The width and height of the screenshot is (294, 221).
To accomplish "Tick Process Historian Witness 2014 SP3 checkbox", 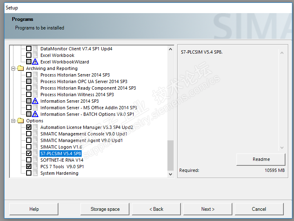I will (29, 95).
